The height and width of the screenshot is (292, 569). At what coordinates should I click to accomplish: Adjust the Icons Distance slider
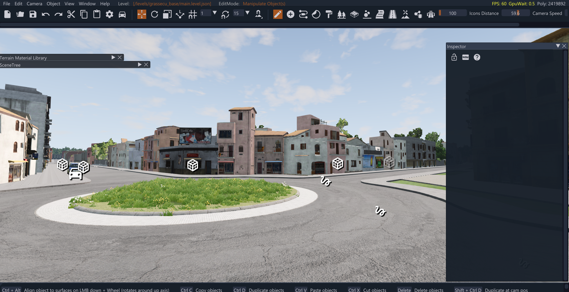(452, 13)
